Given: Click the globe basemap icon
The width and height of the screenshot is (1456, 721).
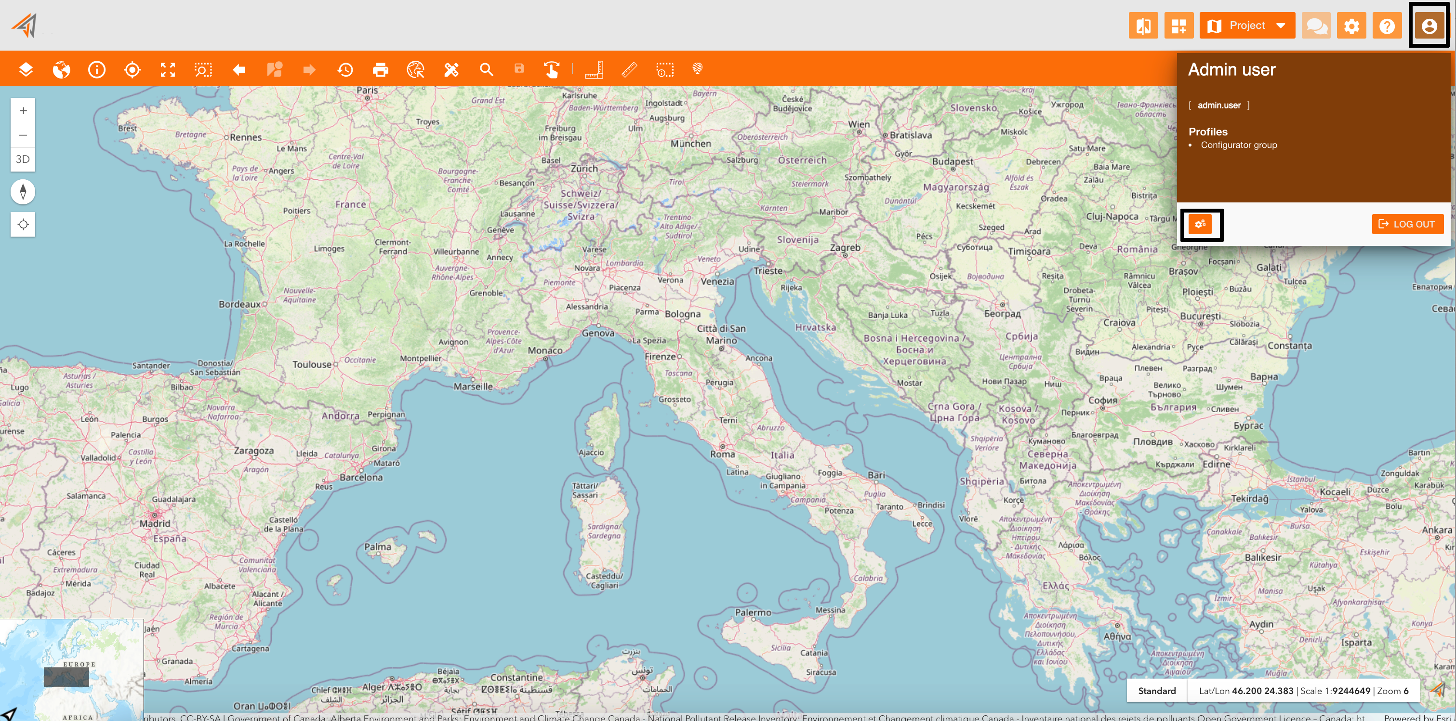Looking at the screenshot, I should (x=62, y=69).
